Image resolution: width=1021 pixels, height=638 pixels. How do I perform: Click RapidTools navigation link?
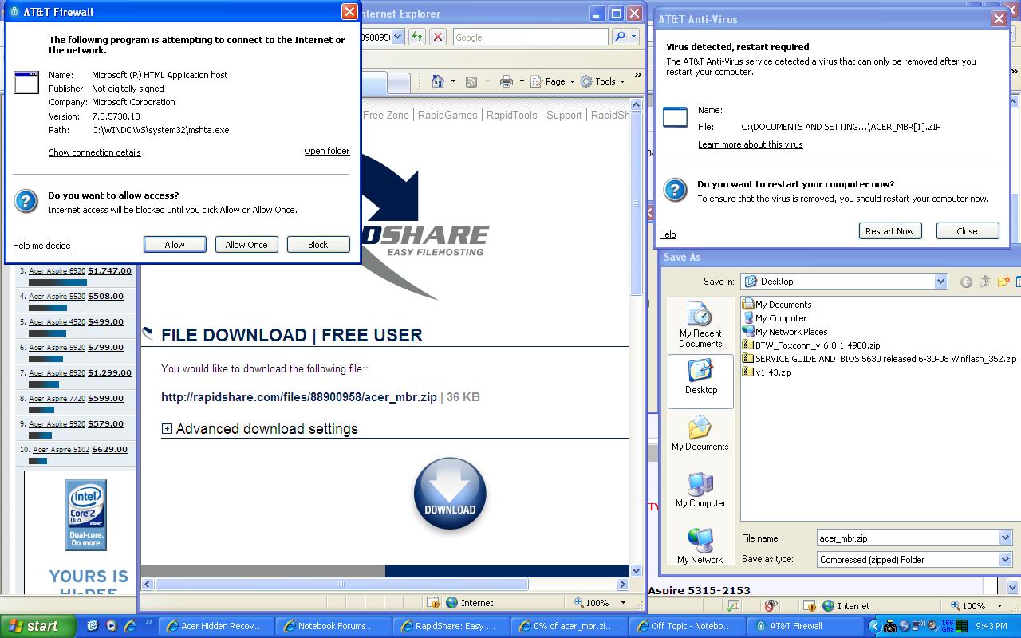click(512, 115)
